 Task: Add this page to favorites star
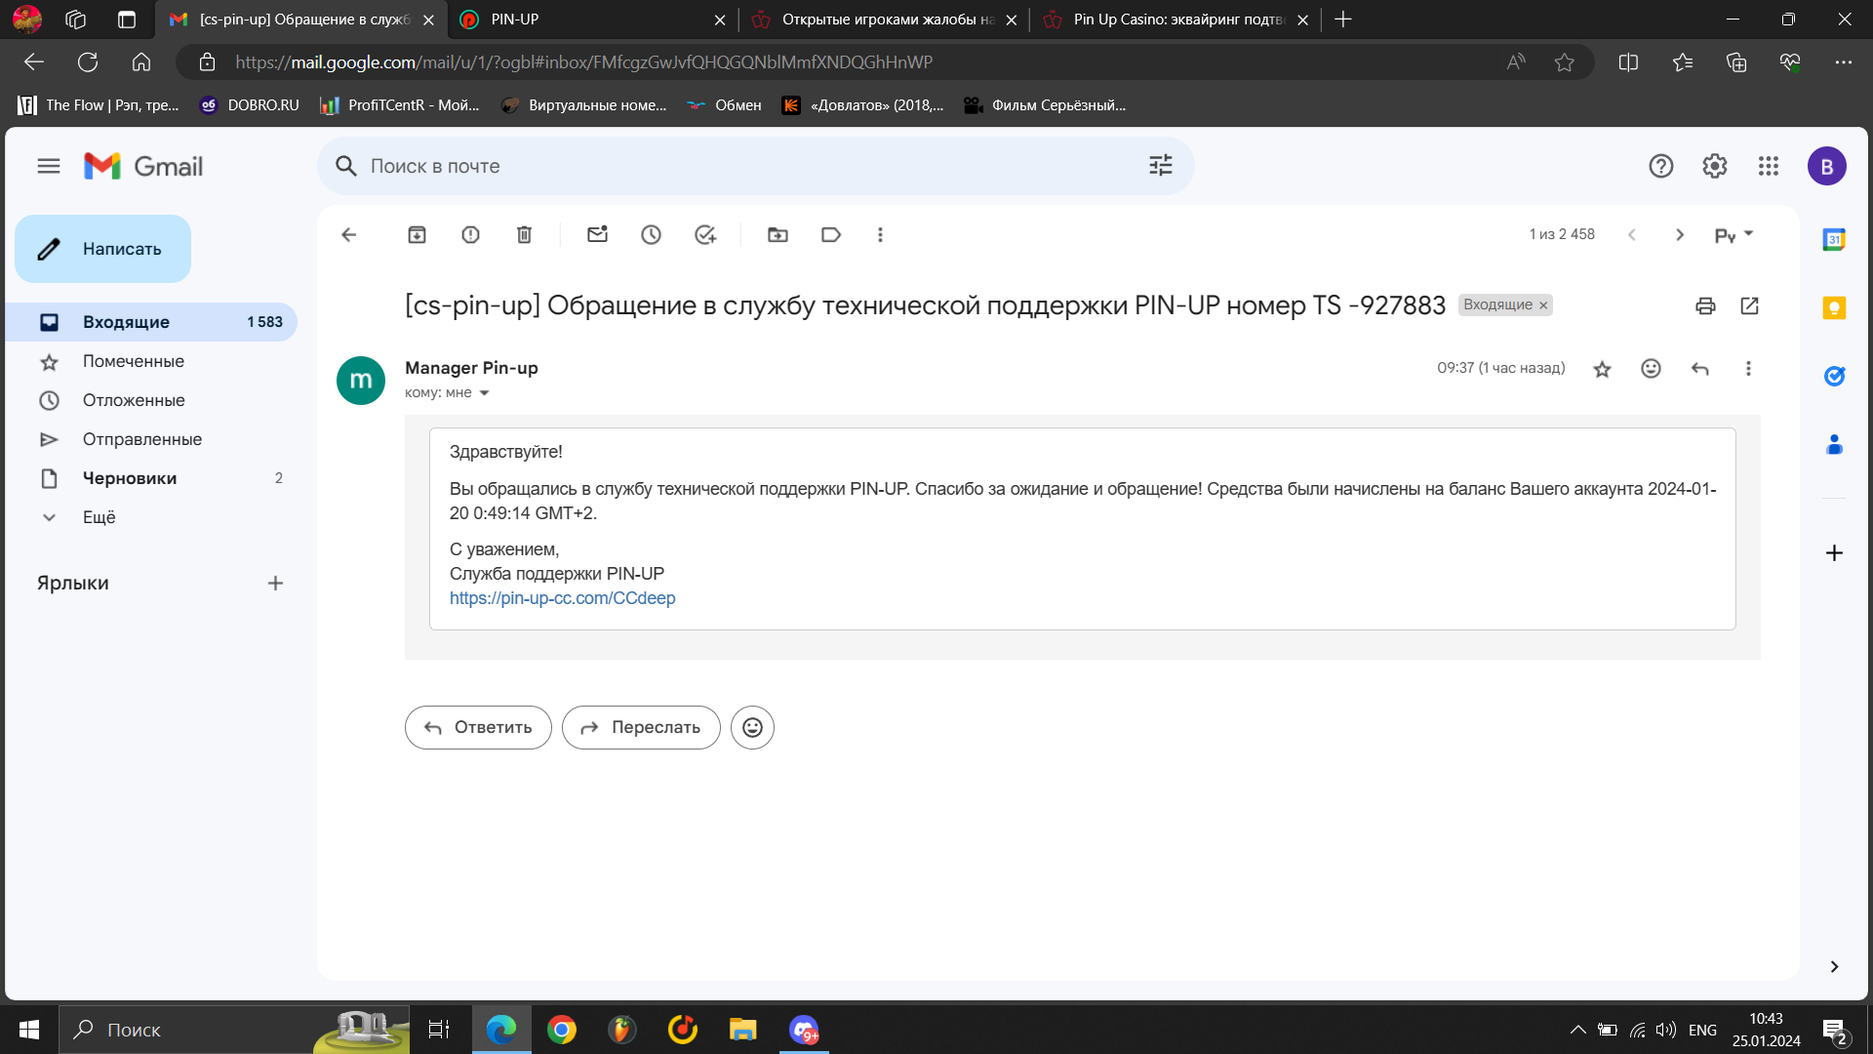1565,62
